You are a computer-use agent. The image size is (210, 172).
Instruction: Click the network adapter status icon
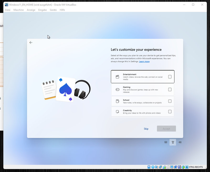click(160, 167)
